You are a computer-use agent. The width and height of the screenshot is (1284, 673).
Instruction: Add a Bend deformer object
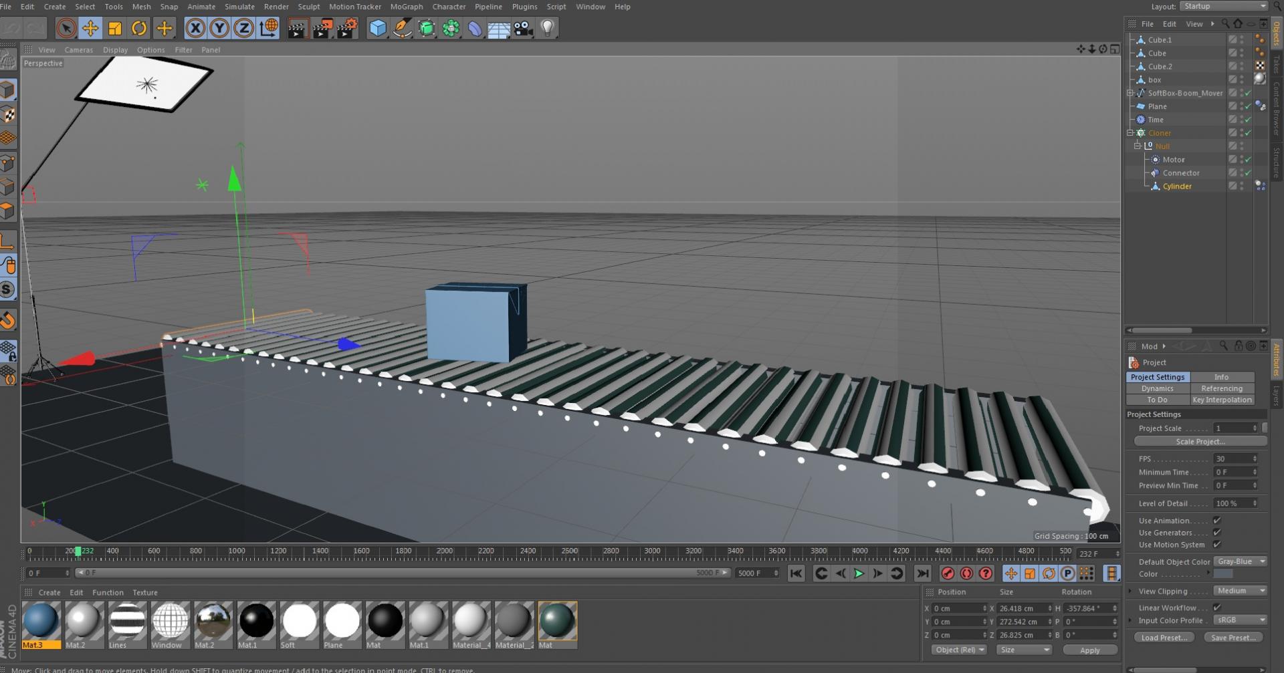475,28
